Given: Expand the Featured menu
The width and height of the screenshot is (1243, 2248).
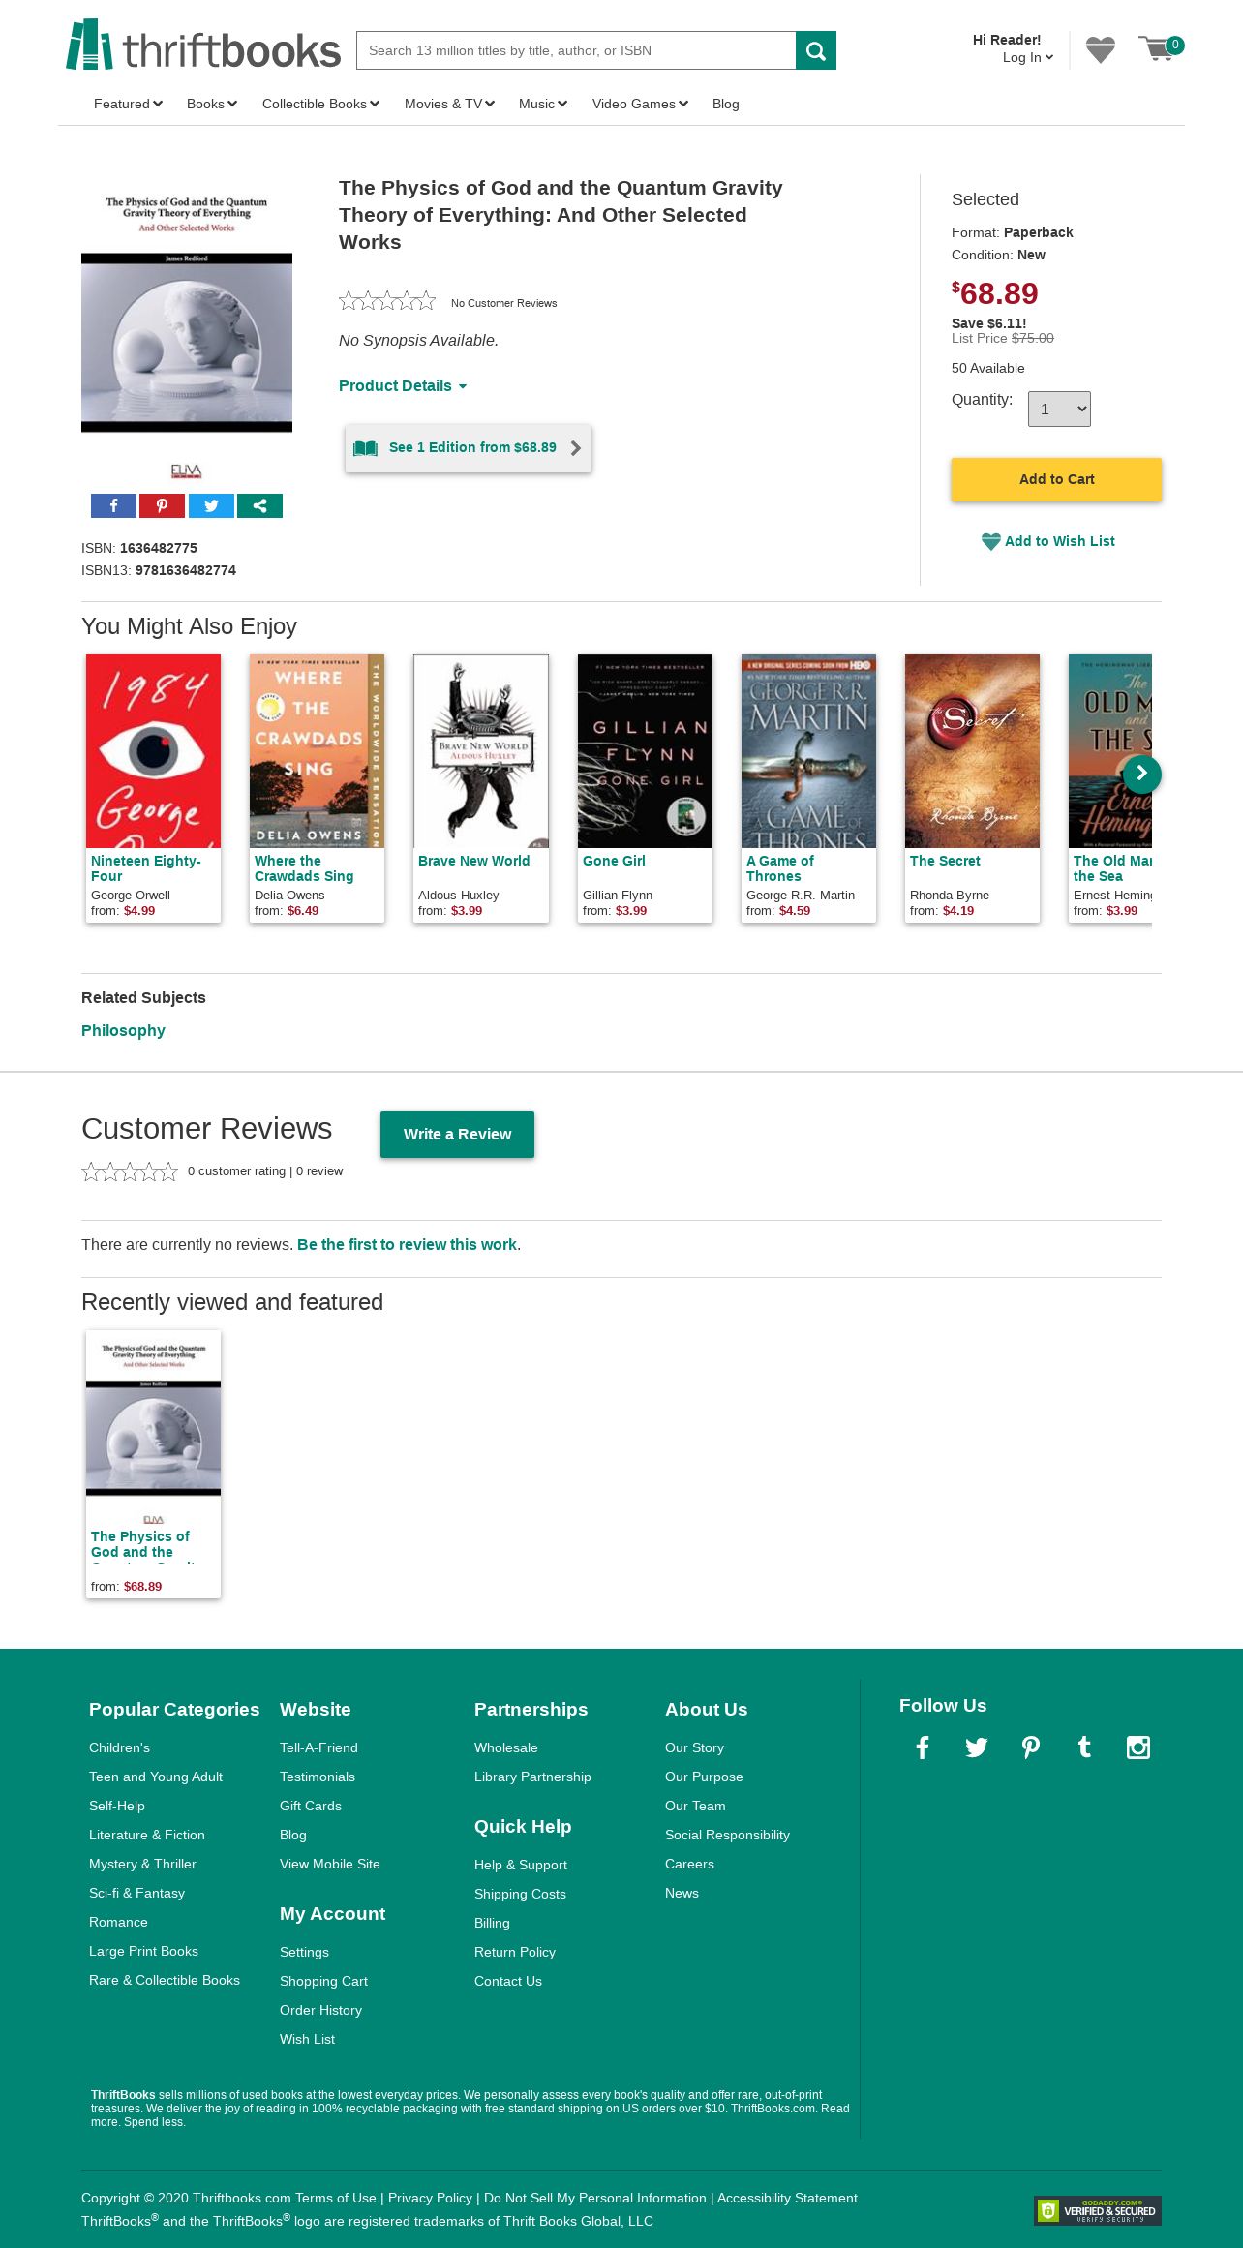Looking at the screenshot, I should (128, 104).
